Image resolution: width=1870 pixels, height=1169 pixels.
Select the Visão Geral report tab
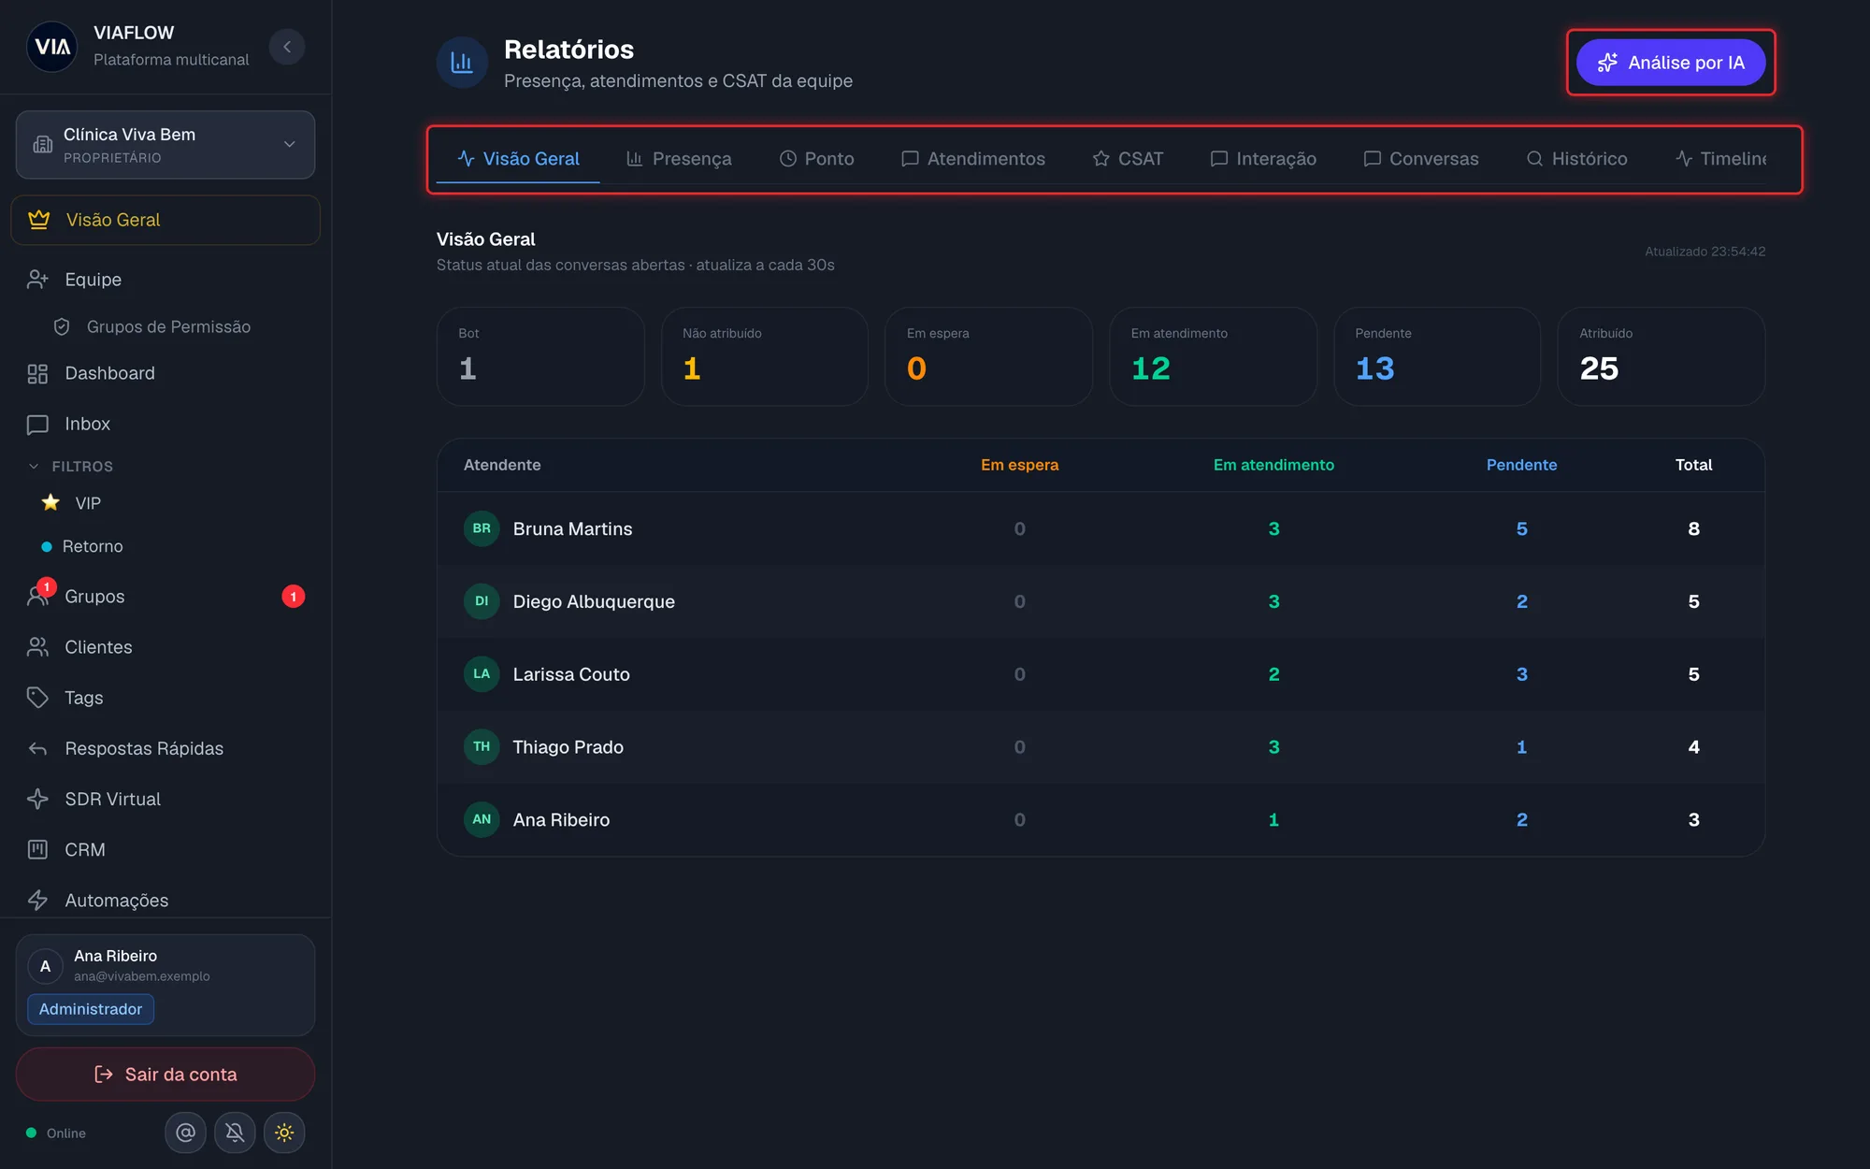(x=518, y=159)
